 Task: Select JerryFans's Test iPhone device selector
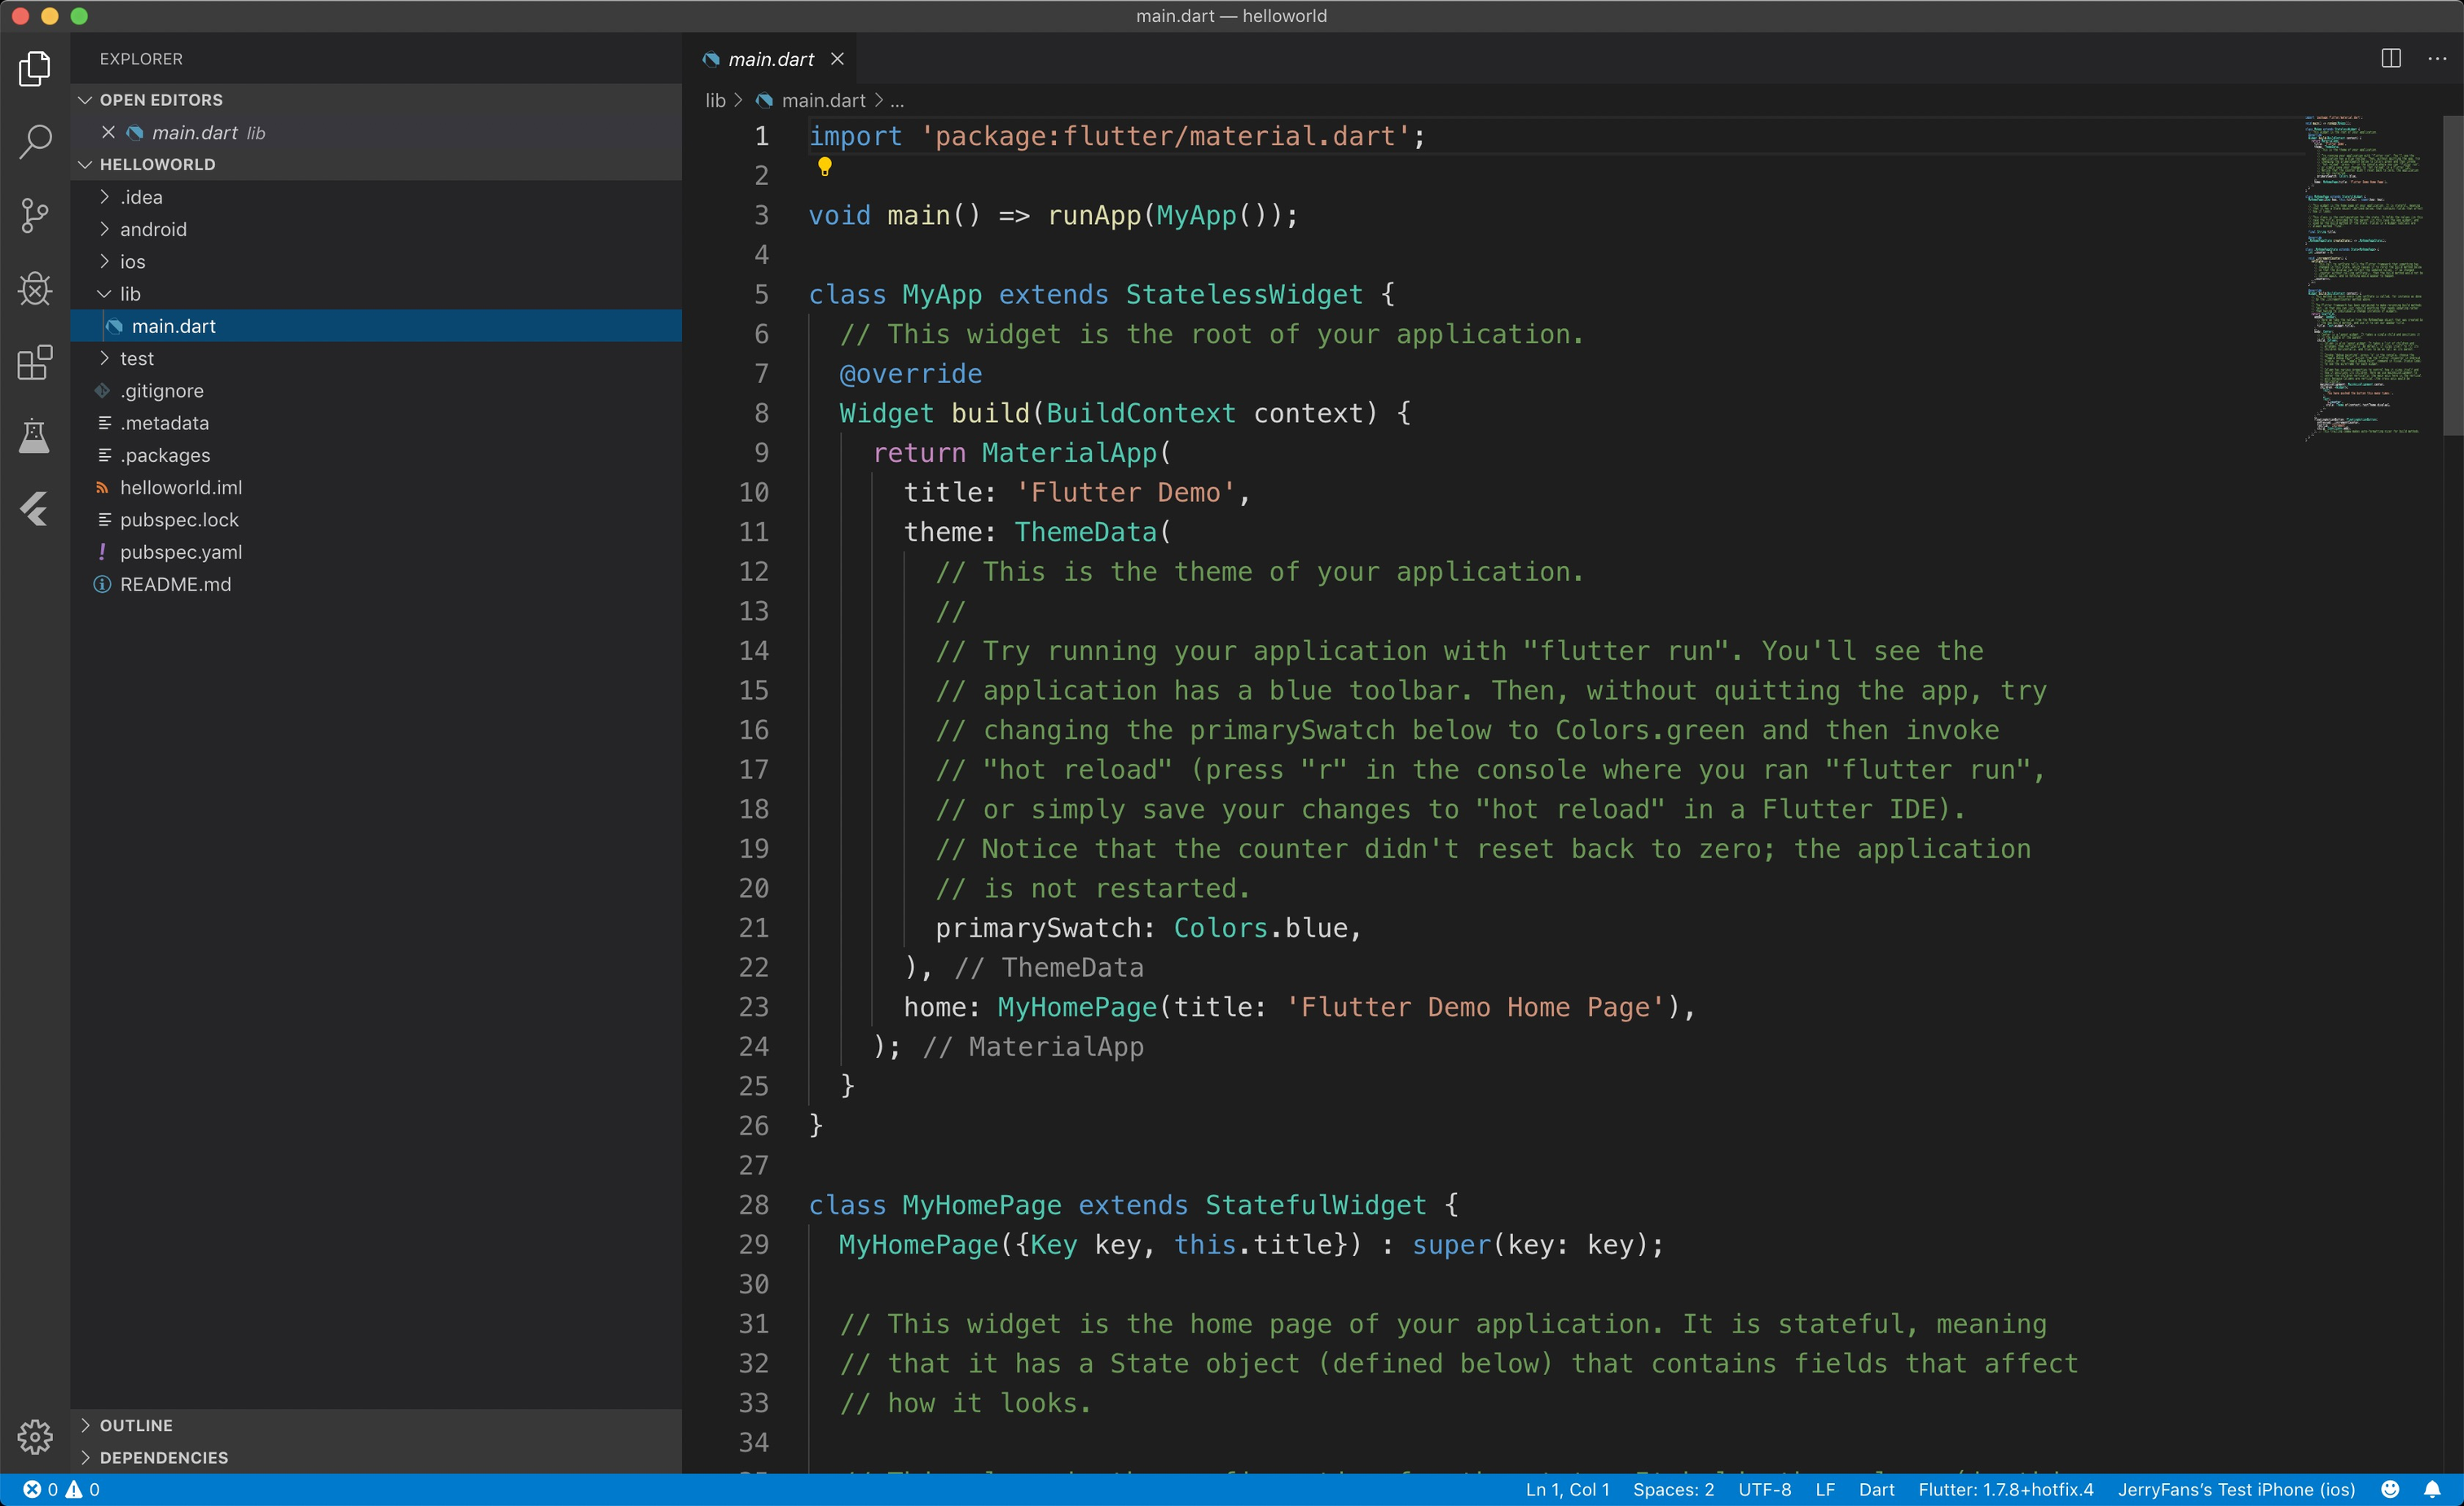click(2235, 1489)
